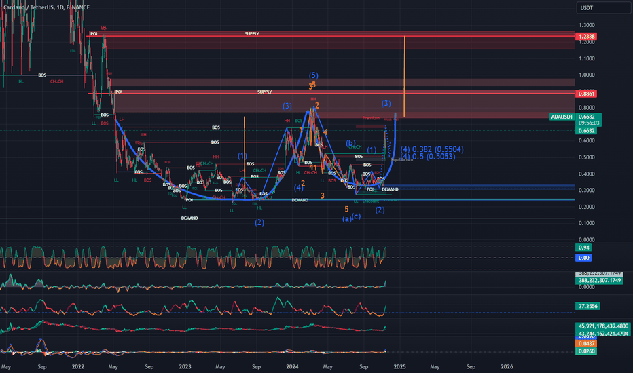Select the SUPPLY label on the 1.2338 zone
Viewport: 633px width, 373px height.
click(252, 33)
